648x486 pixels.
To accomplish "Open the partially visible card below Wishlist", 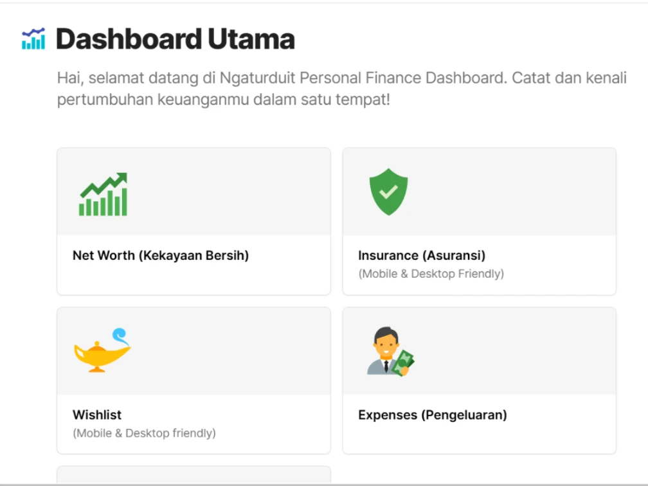I will coord(194,475).
